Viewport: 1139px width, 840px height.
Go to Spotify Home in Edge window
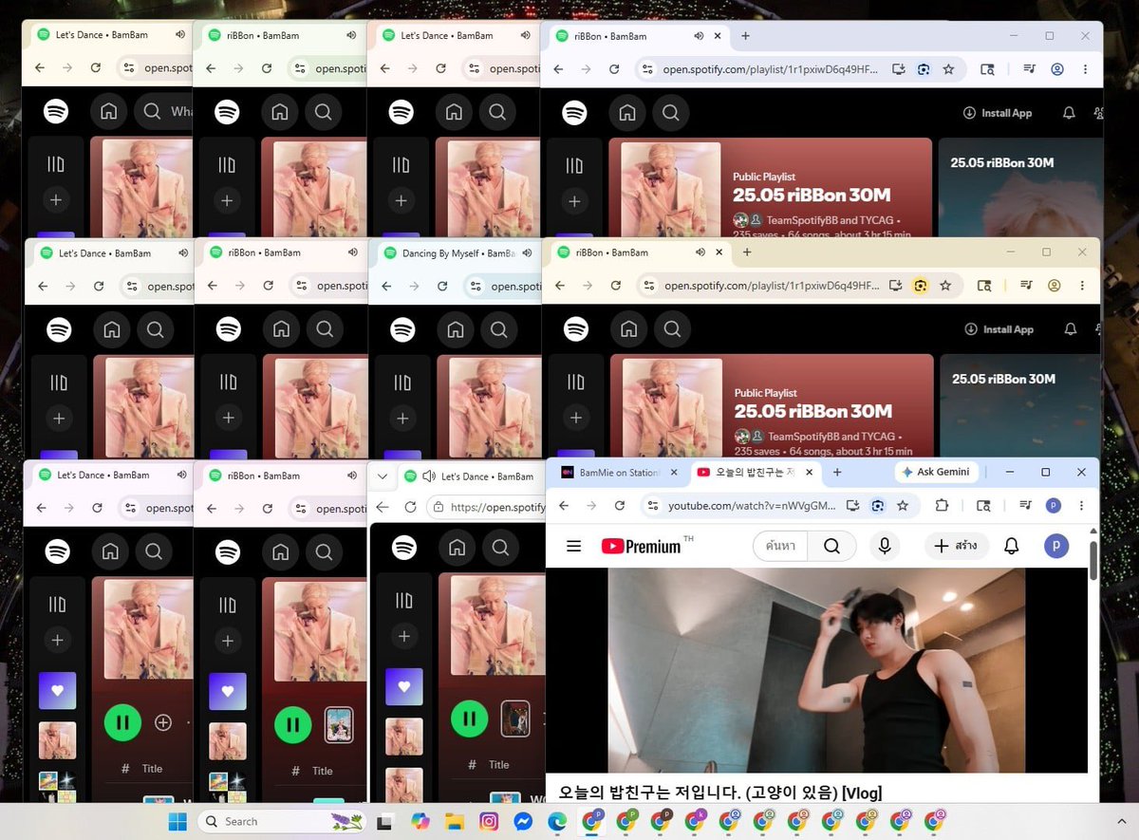[x=457, y=548]
